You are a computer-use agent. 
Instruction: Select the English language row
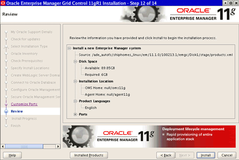(91, 108)
